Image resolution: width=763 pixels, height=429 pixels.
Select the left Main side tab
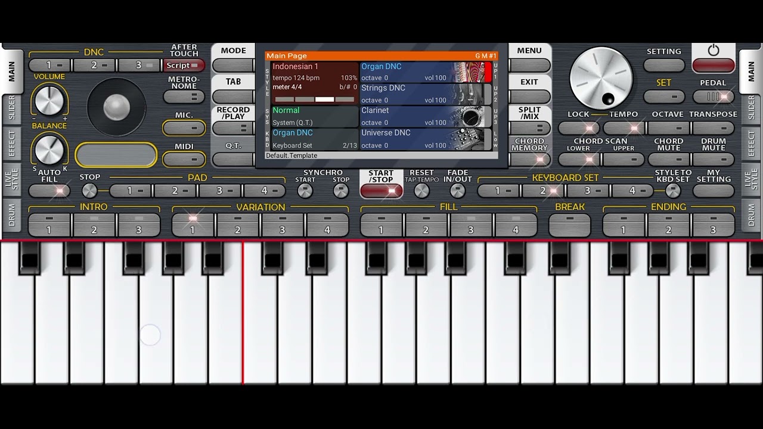(x=11, y=71)
